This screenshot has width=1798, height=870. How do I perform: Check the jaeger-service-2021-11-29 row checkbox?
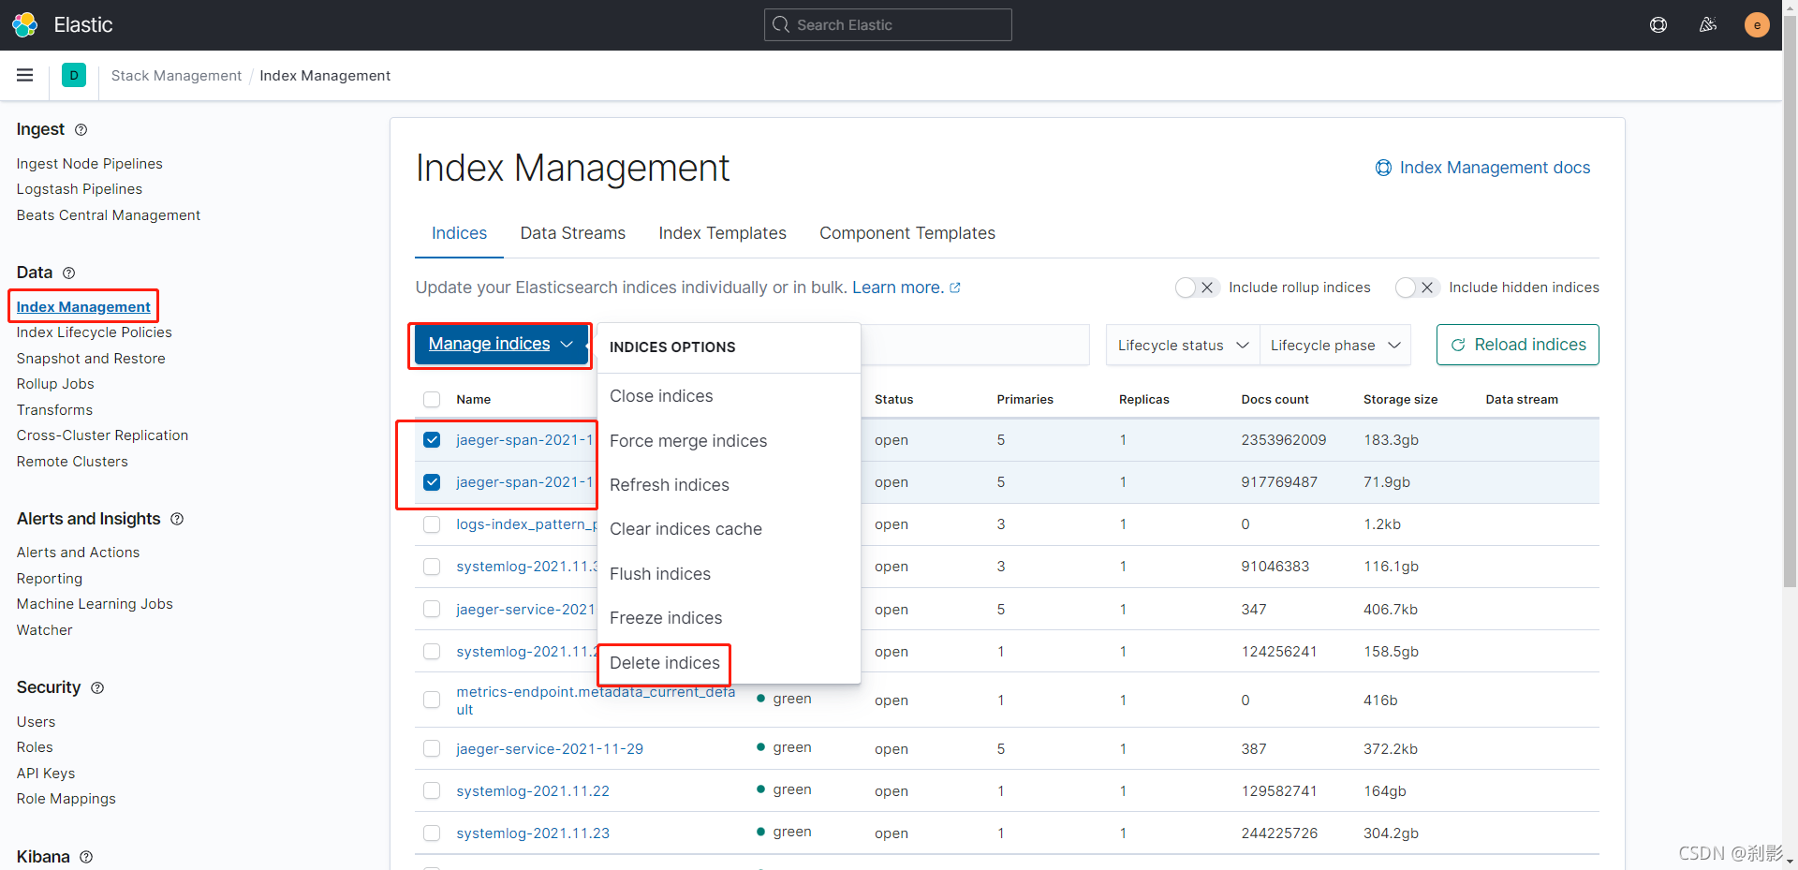click(x=432, y=748)
